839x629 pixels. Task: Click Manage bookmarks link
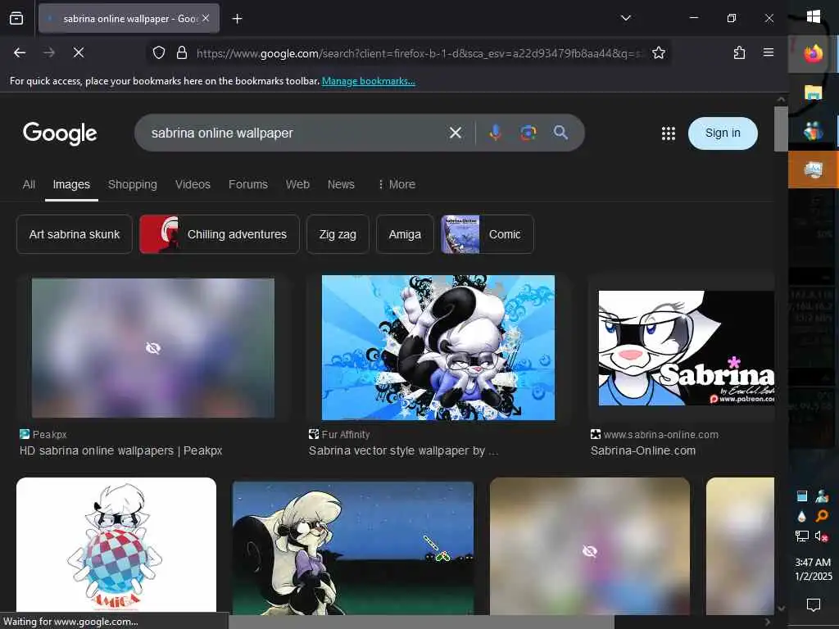point(368,81)
